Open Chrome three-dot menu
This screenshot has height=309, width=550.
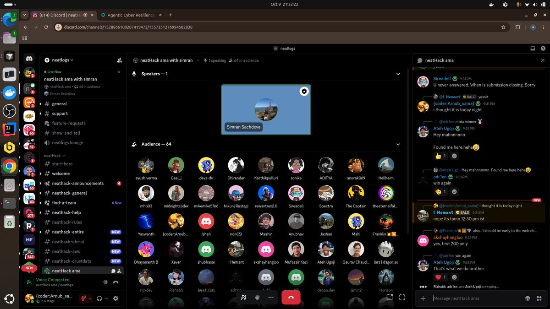click(x=543, y=27)
